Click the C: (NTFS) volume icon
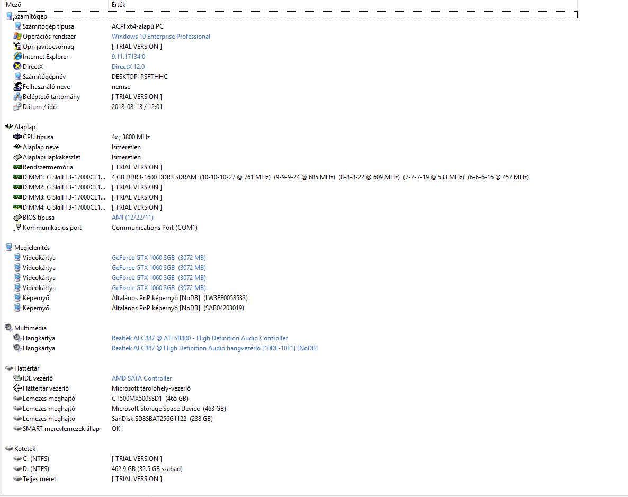Screen dimensions: 628x497 pyautogui.click(x=17, y=458)
